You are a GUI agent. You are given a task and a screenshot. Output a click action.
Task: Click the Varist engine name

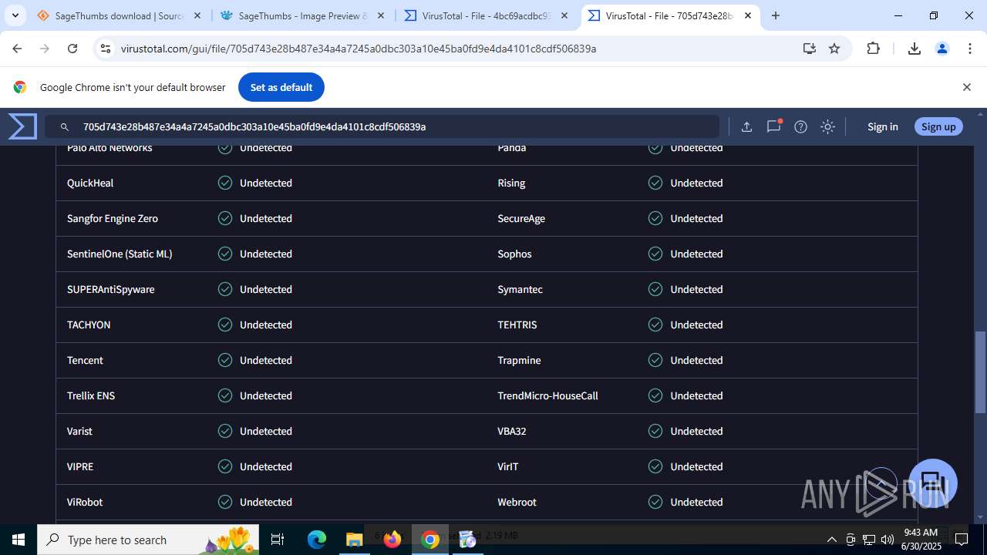coord(79,431)
